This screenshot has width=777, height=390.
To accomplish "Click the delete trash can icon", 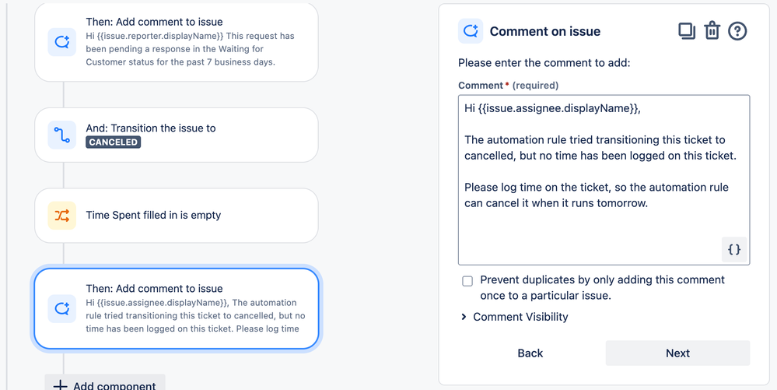I will (x=712, y=31).
